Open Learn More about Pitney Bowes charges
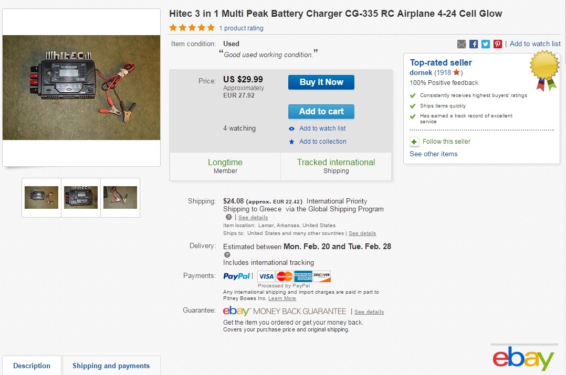Viewport: 566px width, 375px height. pos(282,298)
